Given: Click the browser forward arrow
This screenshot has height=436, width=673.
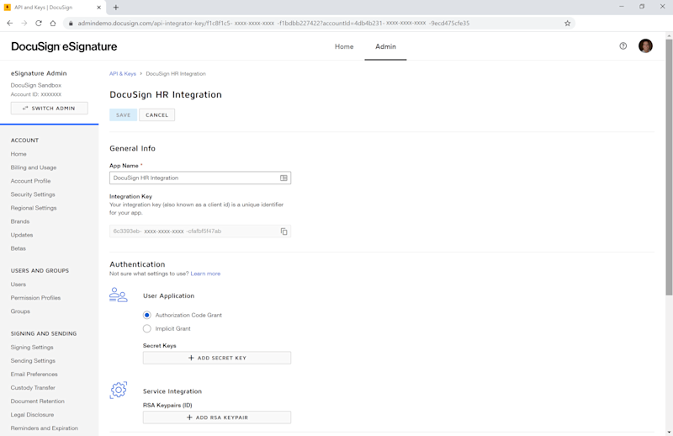Looking at the screenshot, I should pyautogui.click(x=24, y=24).
